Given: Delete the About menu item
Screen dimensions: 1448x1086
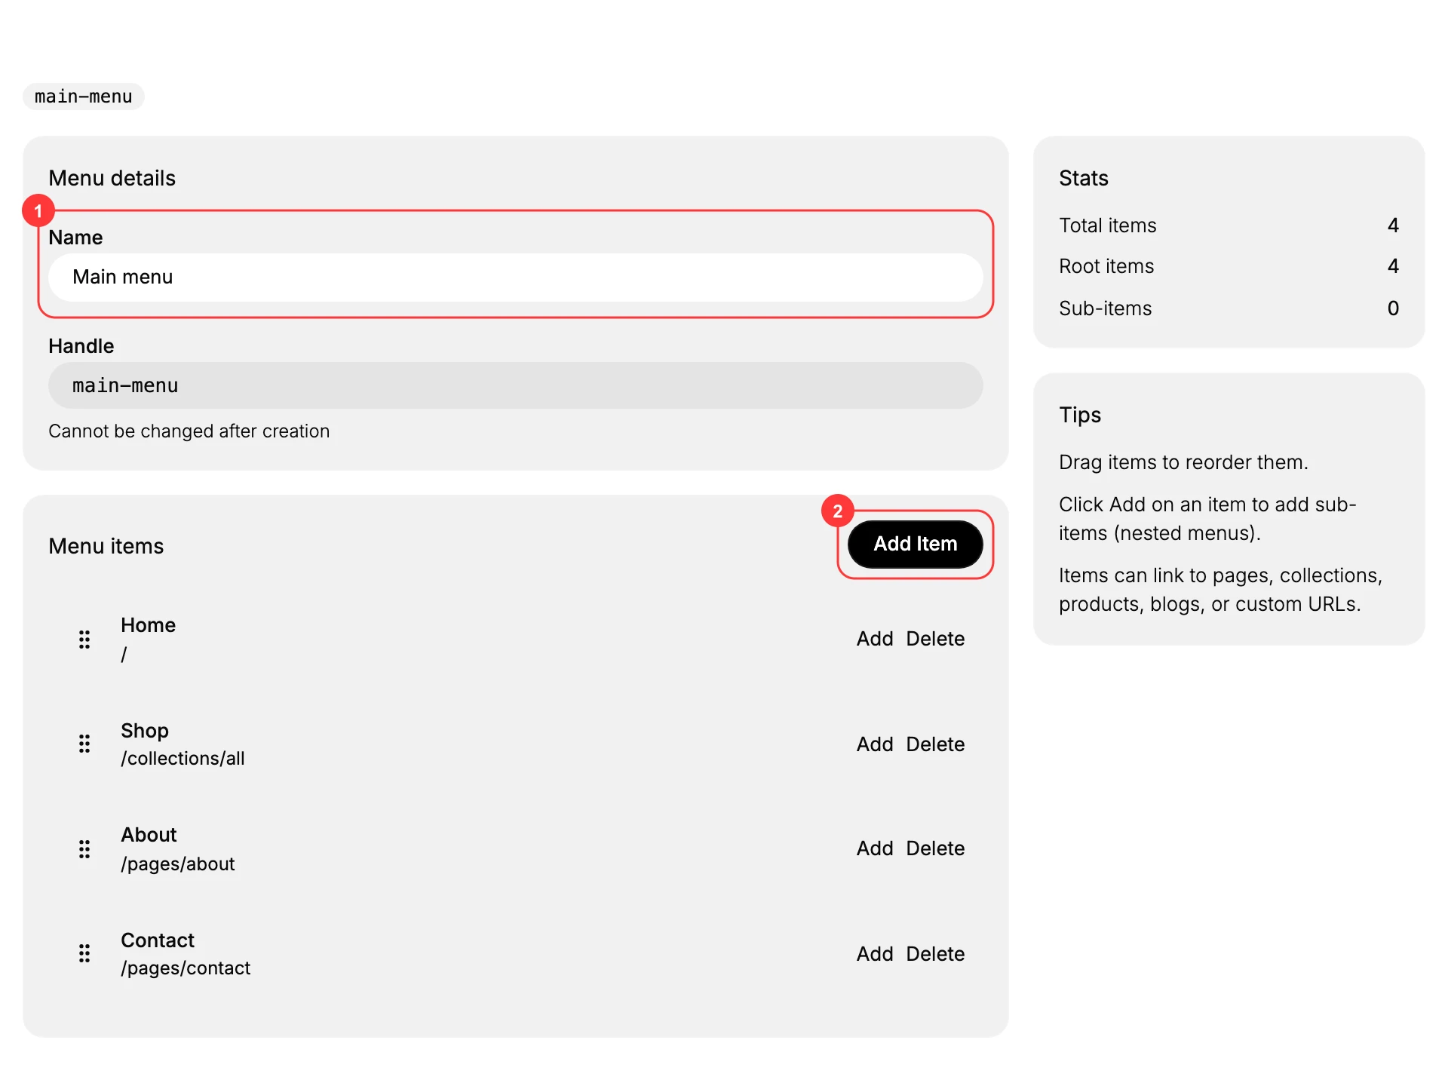Looking at the screenshot, I should coord(935,848).
